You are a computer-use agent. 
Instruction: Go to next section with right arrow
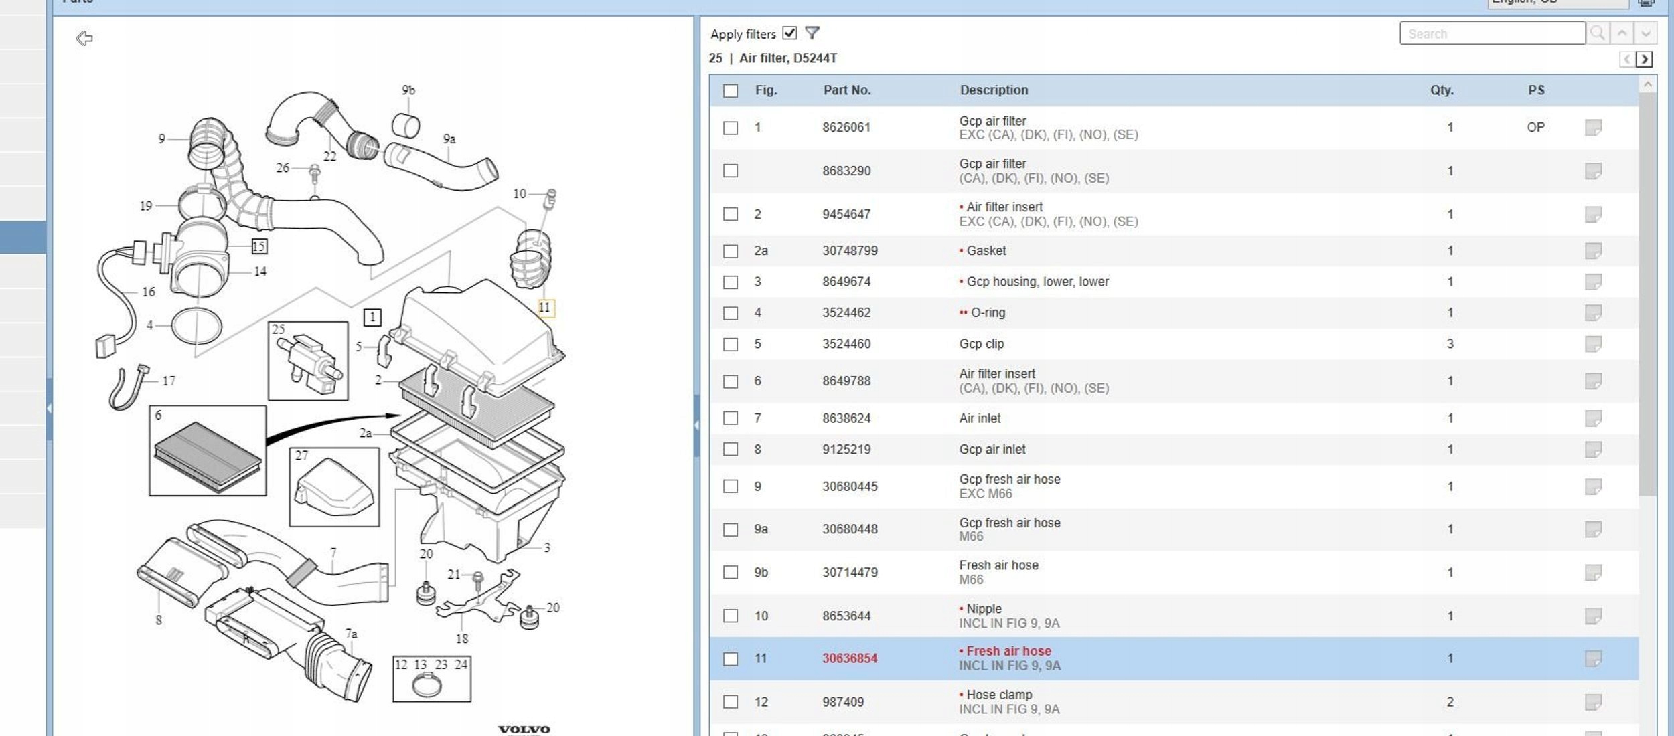coord(1644,59)
